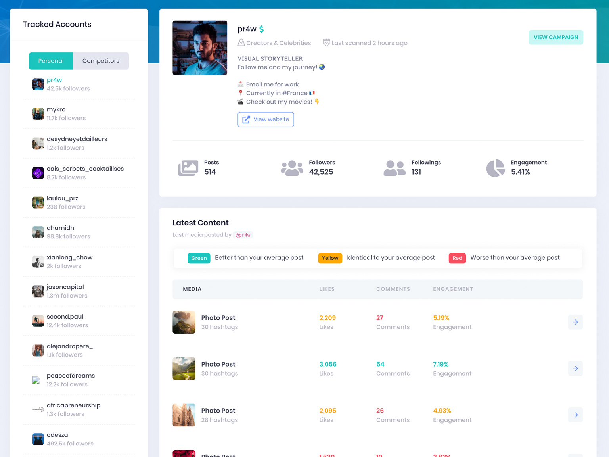Open the 2,209 likes post arrow
This screenshot has height=457, width=609.
pyautogui.click(x=575, y=322)
